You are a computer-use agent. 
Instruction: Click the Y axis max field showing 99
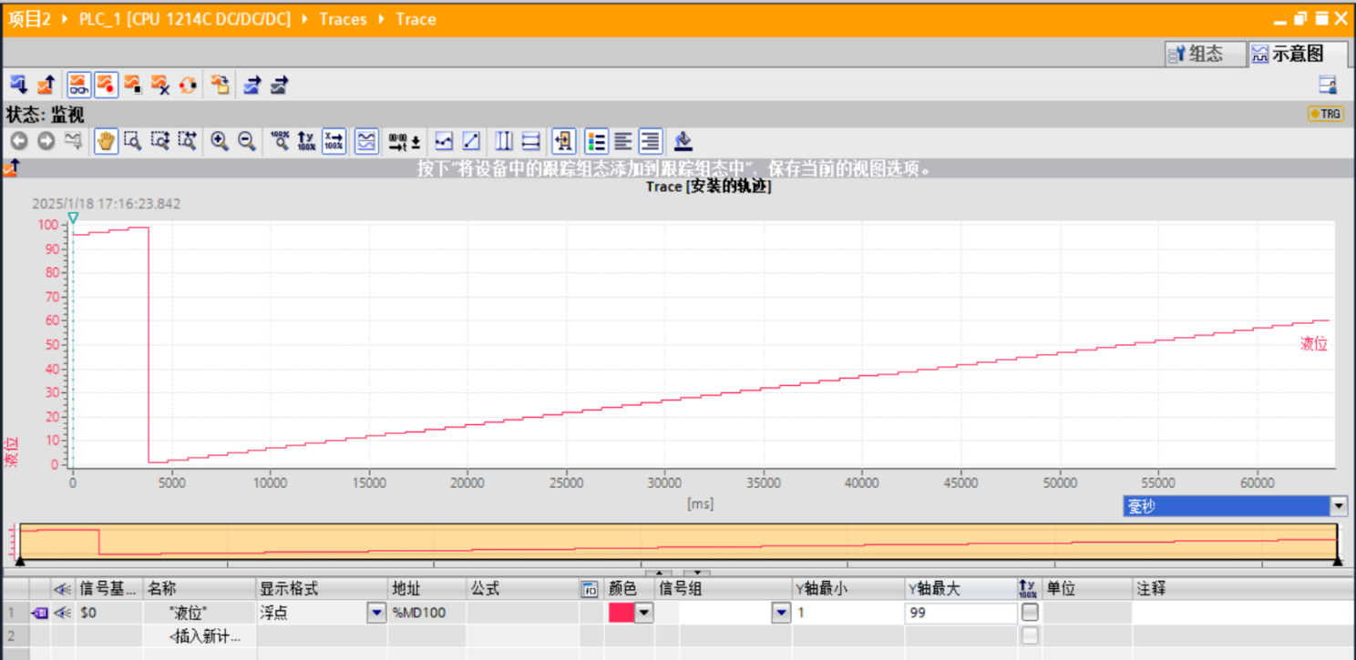pos(961,613)
